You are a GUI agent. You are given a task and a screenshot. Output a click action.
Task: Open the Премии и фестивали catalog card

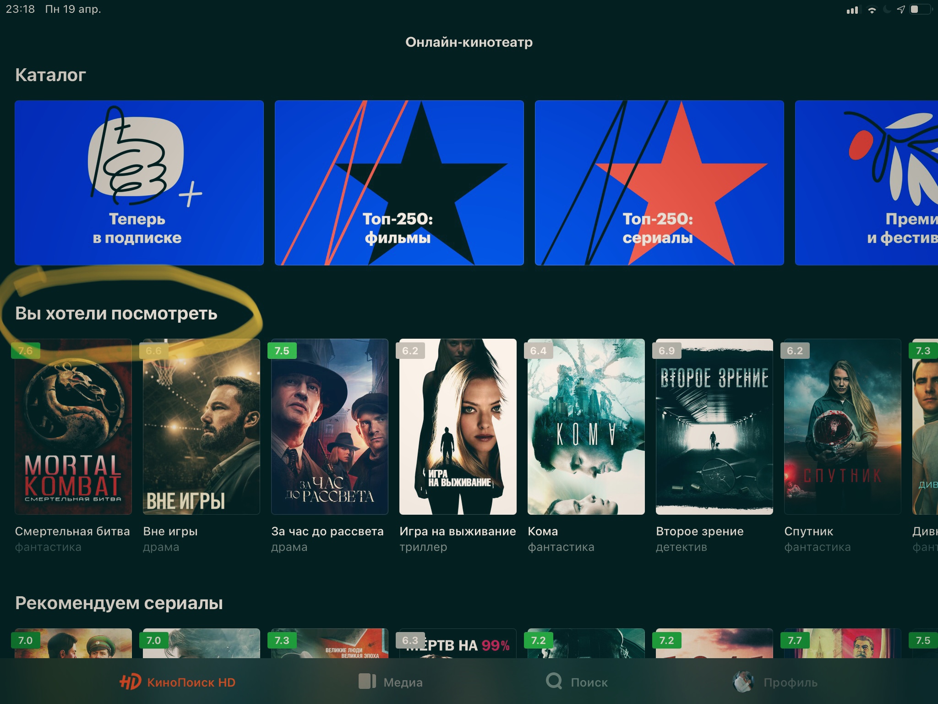pyautogui.click(x=867, y=182)
